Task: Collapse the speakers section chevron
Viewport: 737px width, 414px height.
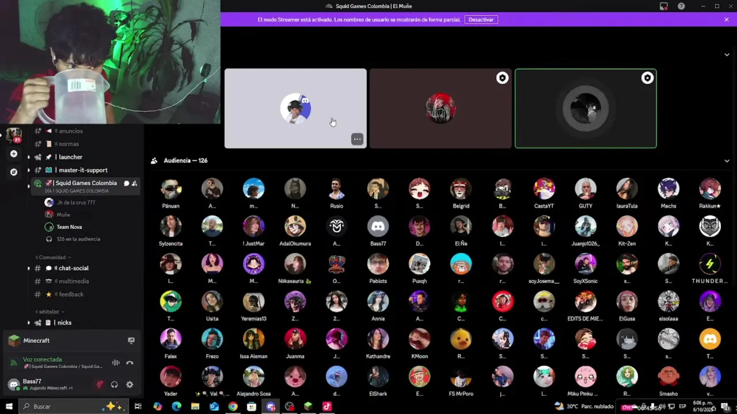Action: [727, 55]
